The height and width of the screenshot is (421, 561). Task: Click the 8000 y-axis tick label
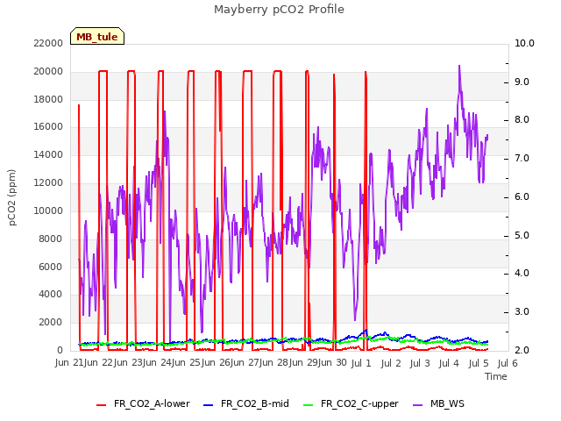[51, 239]
